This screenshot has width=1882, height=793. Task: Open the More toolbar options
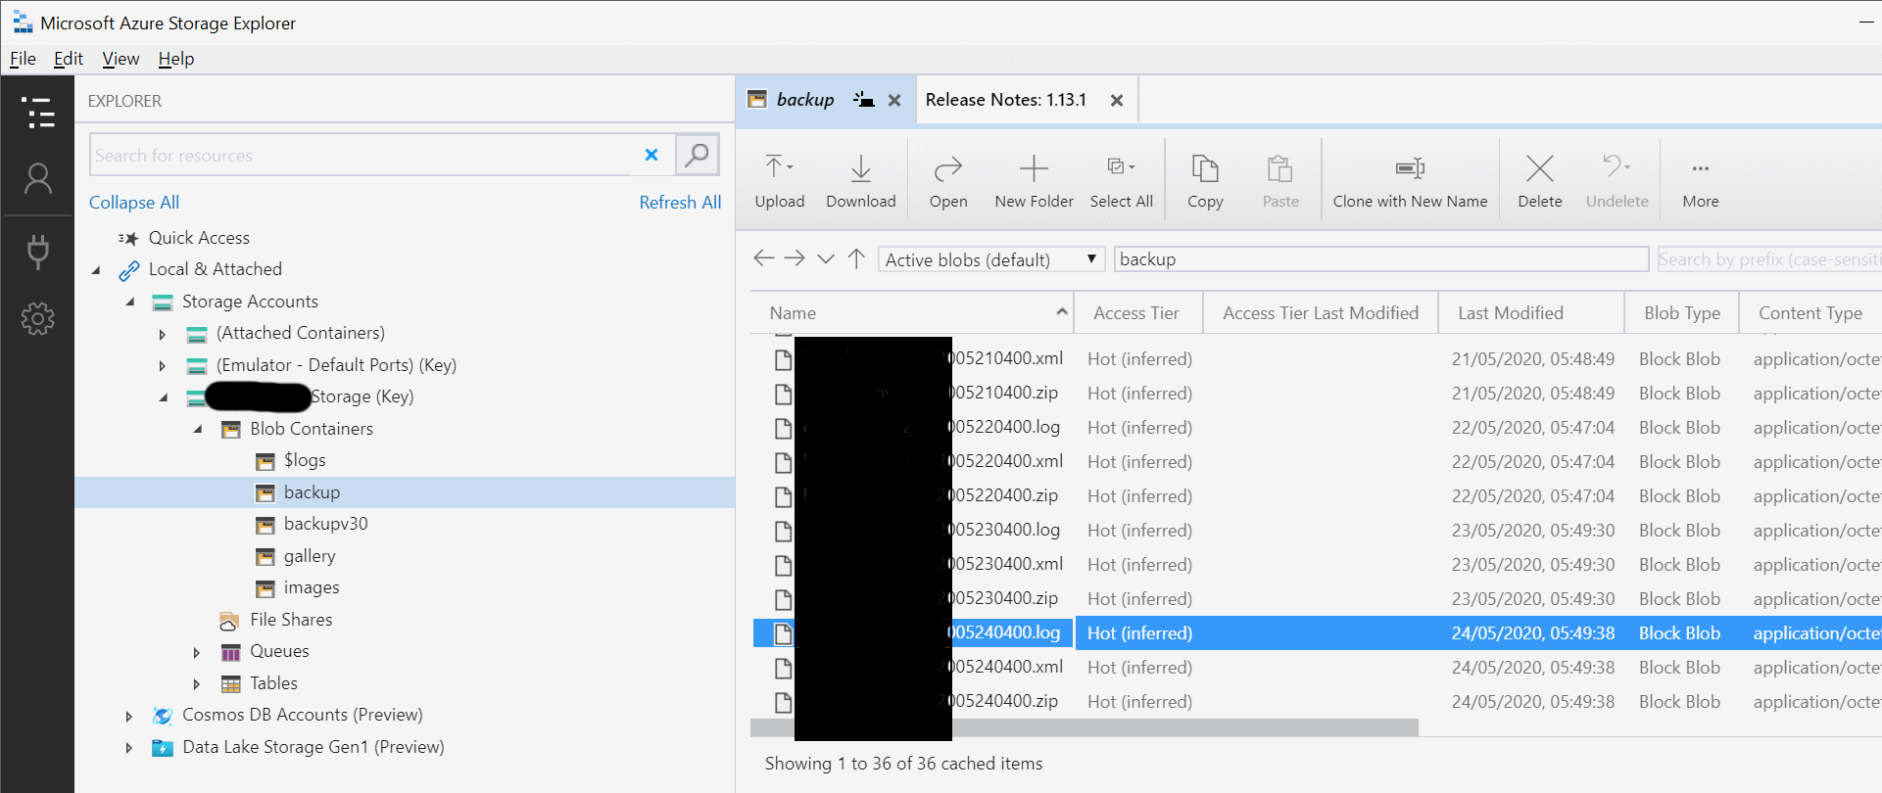click(x=1701, y=181)
